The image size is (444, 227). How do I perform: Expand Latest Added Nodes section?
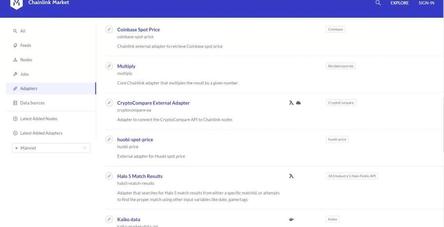click(38, 119)
